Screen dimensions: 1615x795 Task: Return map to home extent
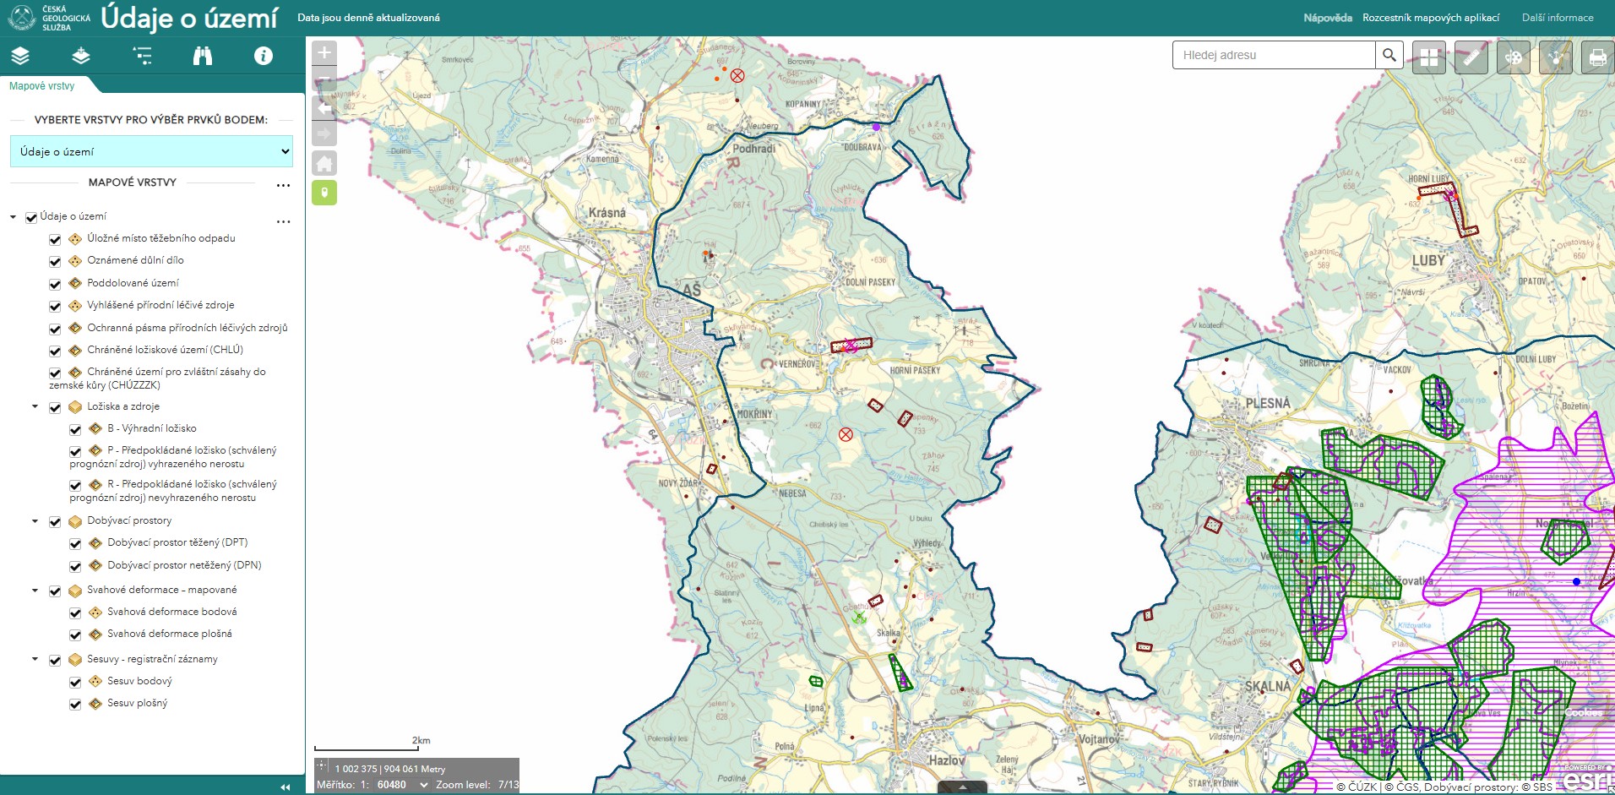click(x=324, y=163)
